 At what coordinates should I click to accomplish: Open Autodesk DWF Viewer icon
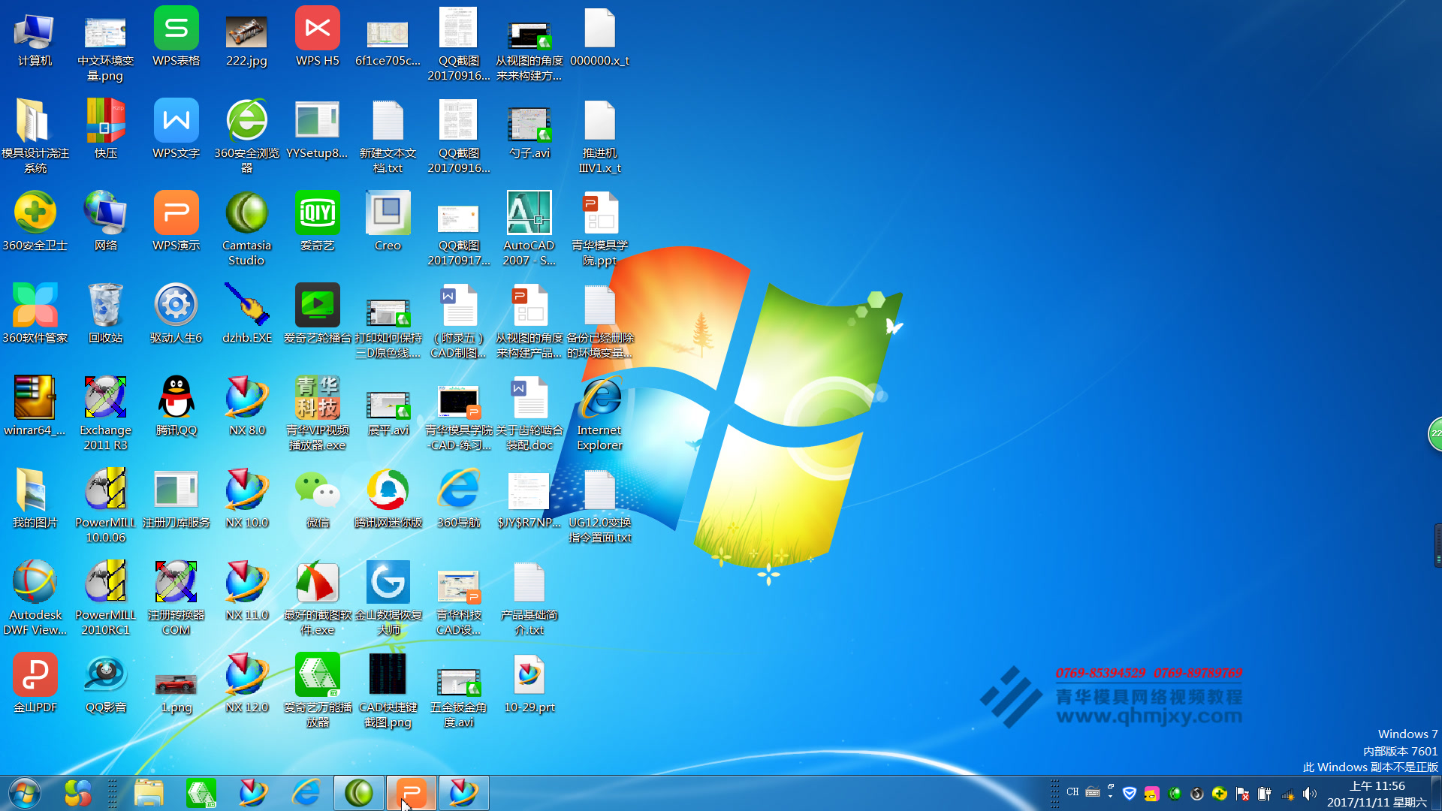click(x=35, y=598)
